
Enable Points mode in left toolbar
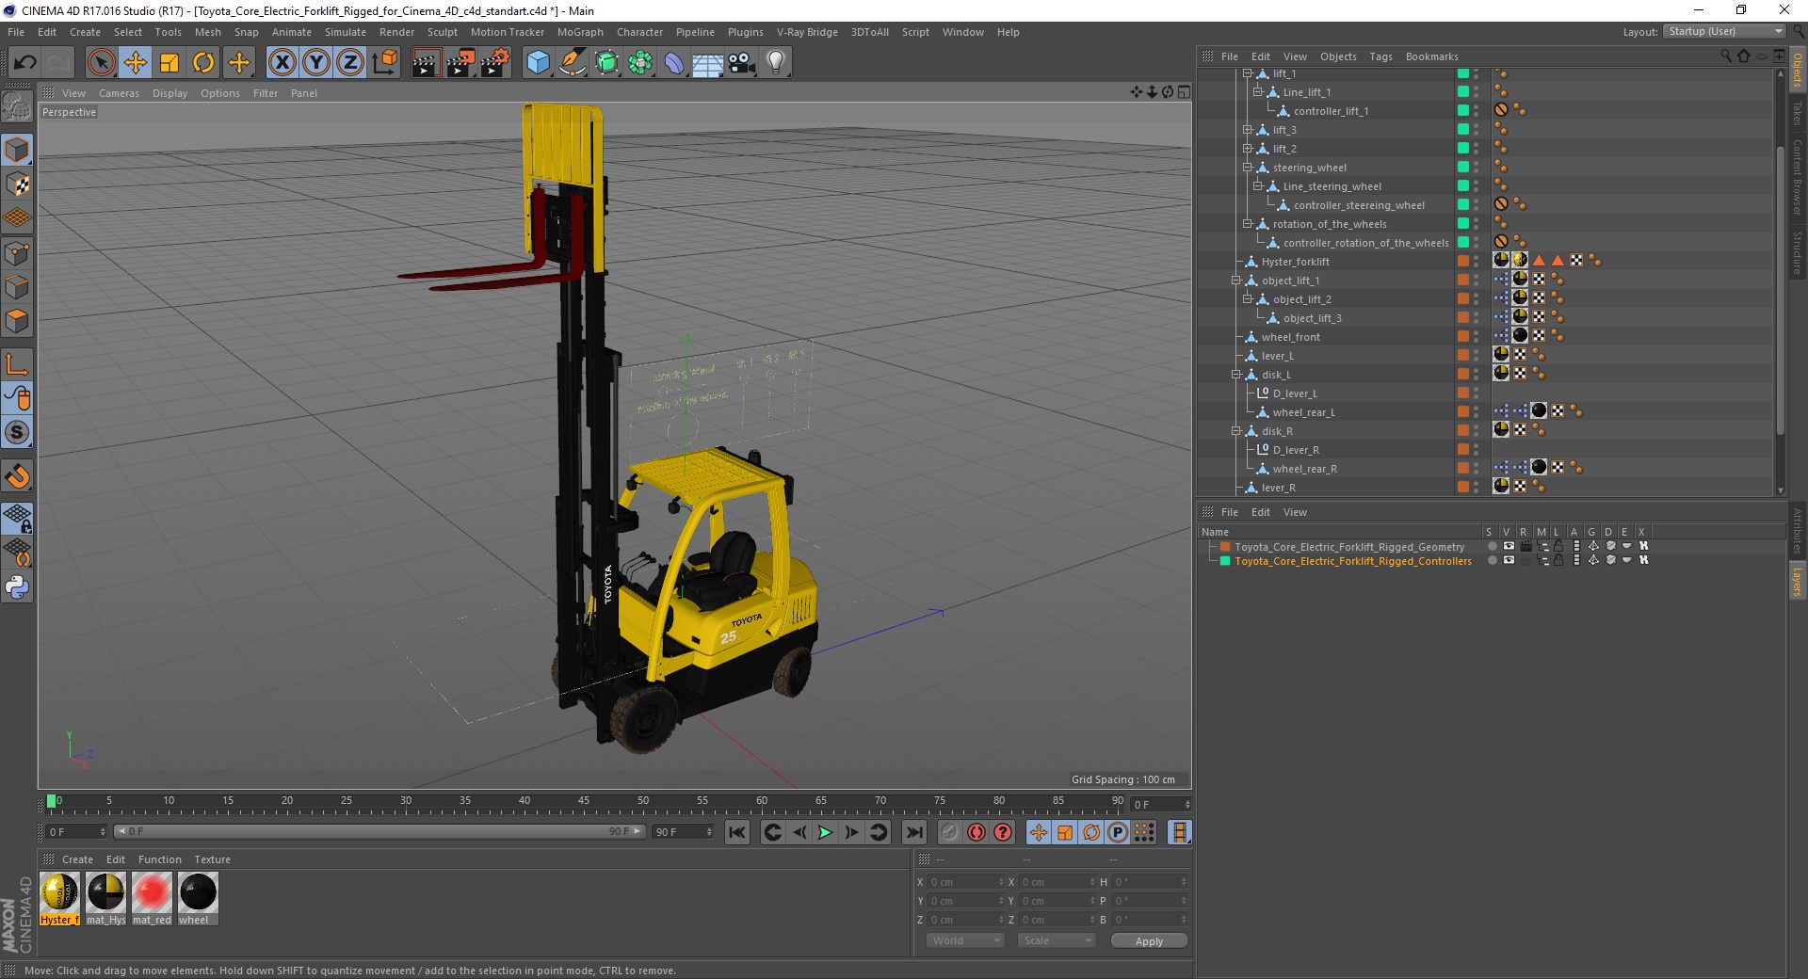17,252
